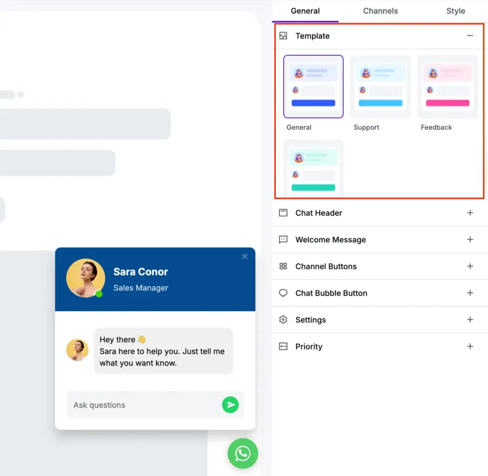Click the Welcome Message speech bubble icon

click(284, 239)
